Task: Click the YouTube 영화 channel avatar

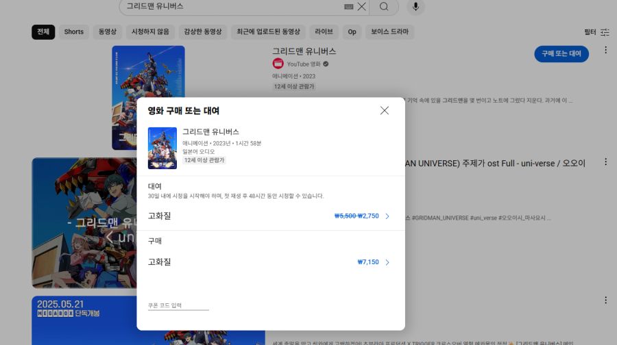Action: coord(278,64)
